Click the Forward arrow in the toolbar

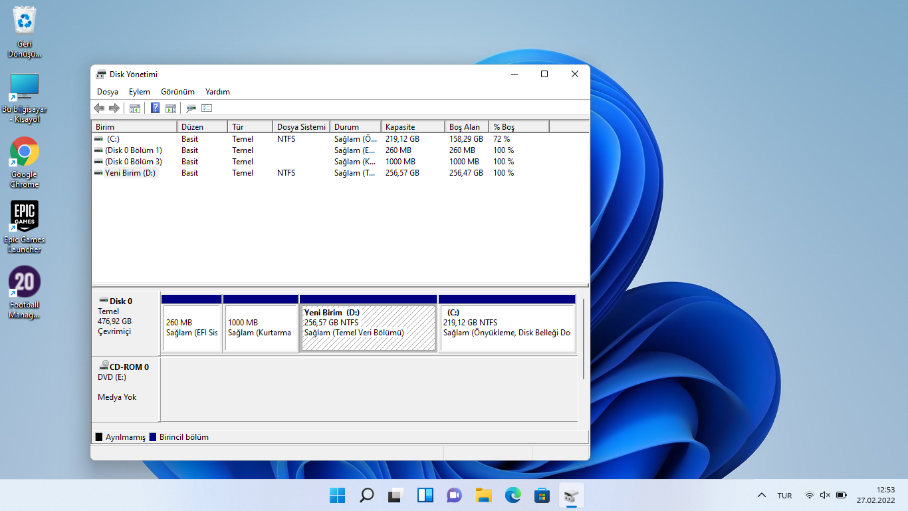(114, 108)
